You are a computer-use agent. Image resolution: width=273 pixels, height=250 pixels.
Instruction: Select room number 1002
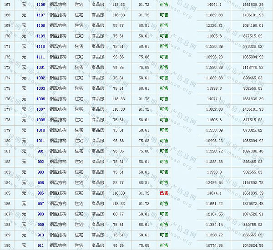[x=41, y=78]
